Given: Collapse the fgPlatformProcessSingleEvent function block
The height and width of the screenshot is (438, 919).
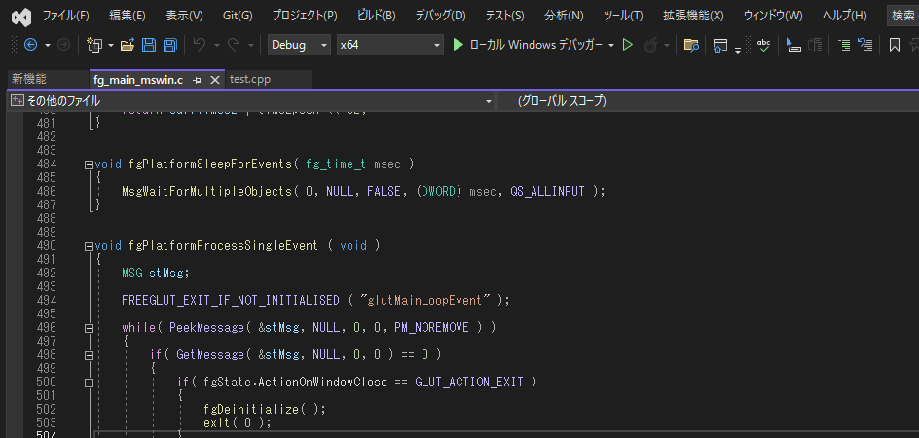Looking at the screenshot, I should click(x=90, y=246).
